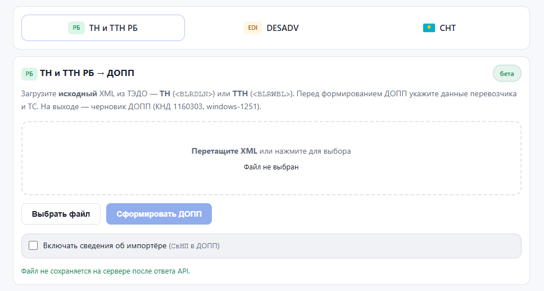This screenshot has height=291, width=544.
Task: Open the СНТ tab
Action: (x=439, y=28)
